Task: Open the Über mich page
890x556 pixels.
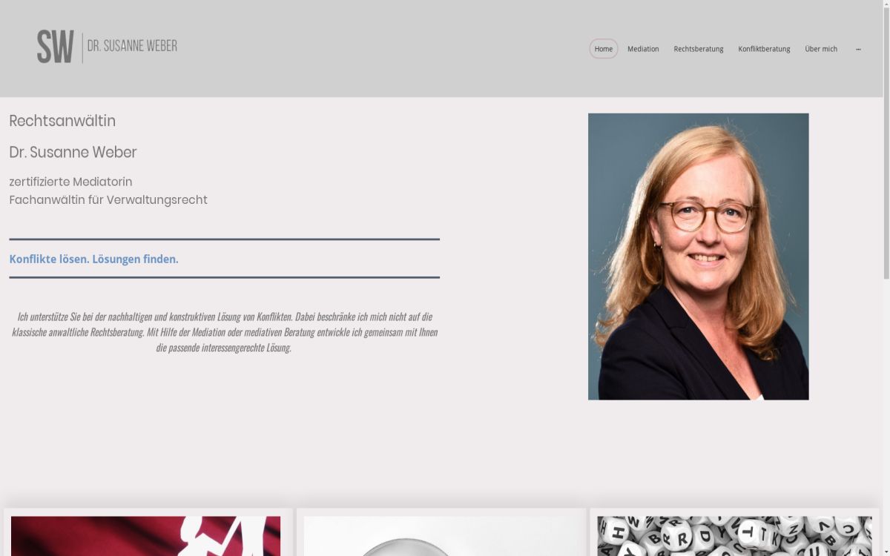Action: click(x=821, y=48)
